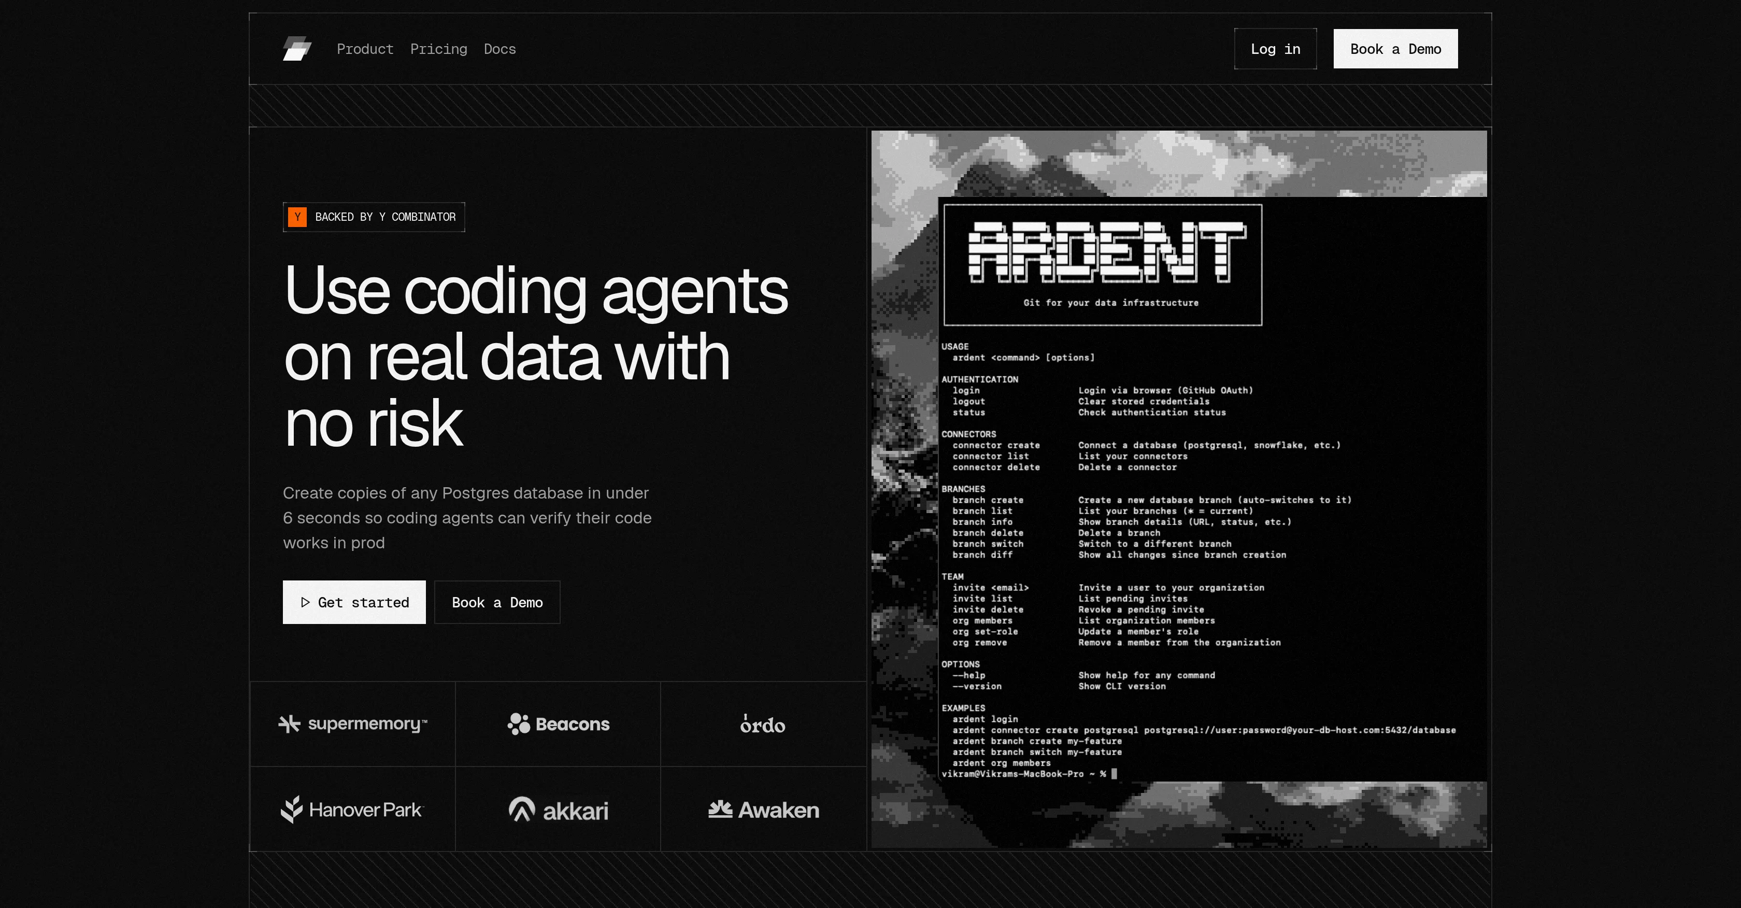This screenshot has width=1741, height=908.
Task: Select the Backed by Y Combinator badge
Action: pos(374,217)
